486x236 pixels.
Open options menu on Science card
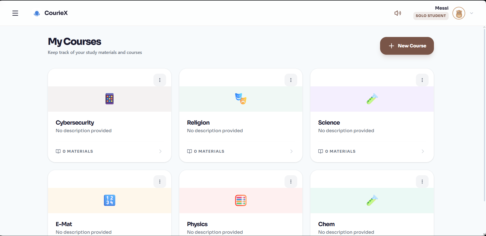click(x=422, y=80)
